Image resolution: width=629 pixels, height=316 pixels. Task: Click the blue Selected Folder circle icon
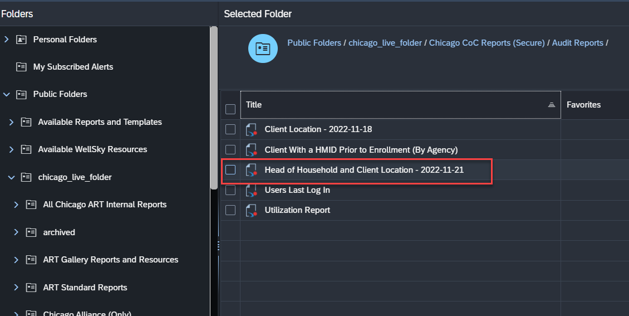tap(263, 48)
